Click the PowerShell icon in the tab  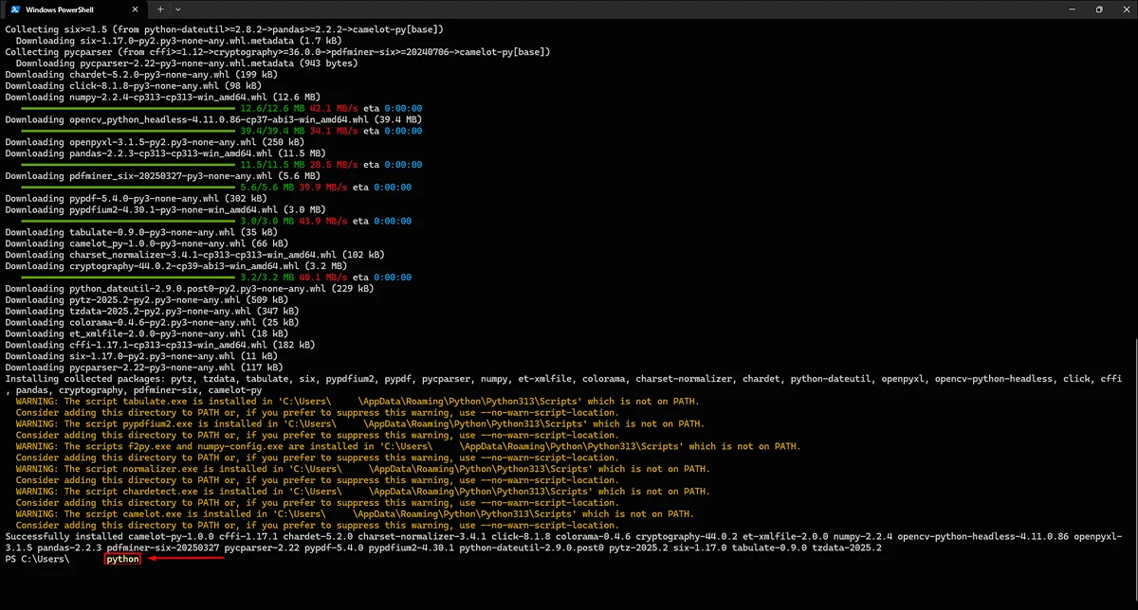point(13,9)
